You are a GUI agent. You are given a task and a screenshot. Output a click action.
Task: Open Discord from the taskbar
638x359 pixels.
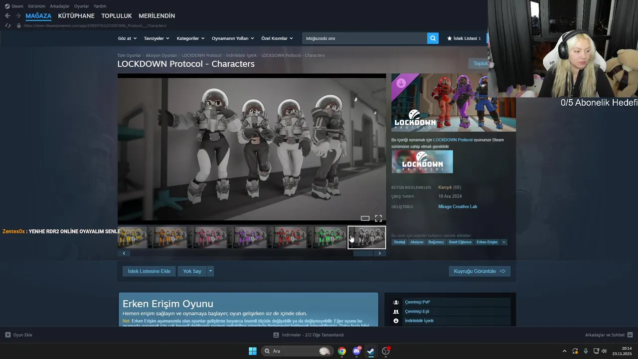pyautogui.click(x=356, y=351)
